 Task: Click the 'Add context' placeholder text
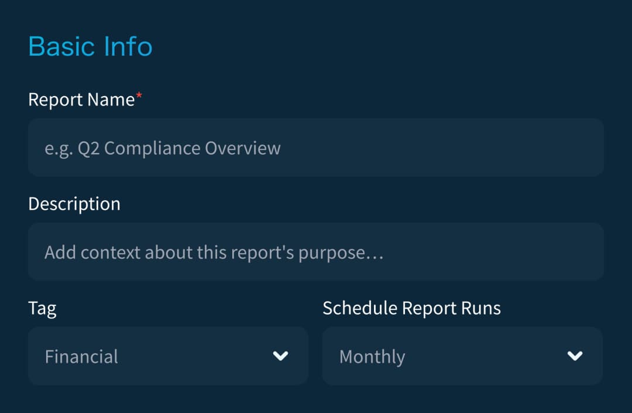click(214, 252)
